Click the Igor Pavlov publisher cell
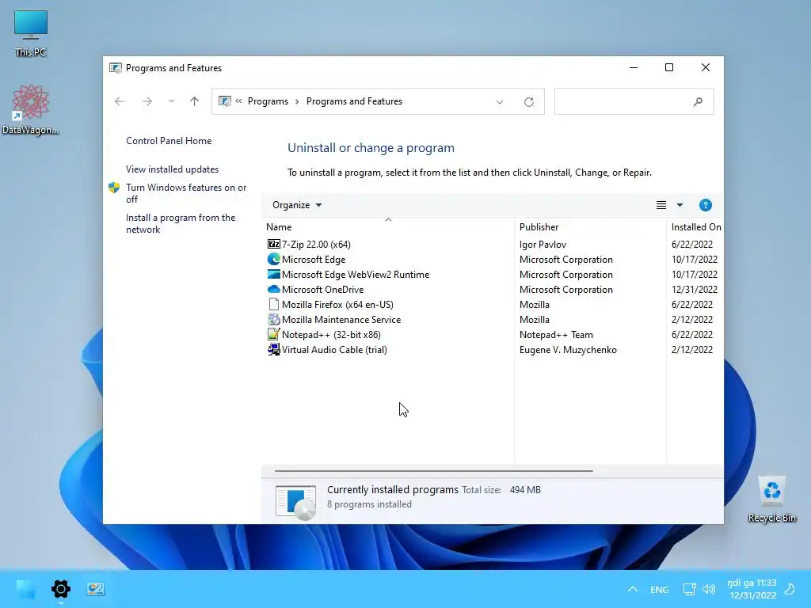Viewport: 811px width, 608px height. [543, 244]
